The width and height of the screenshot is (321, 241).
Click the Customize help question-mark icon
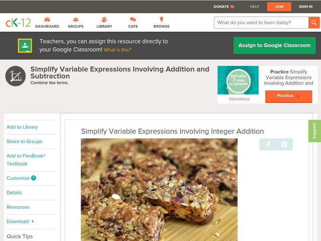(33, 178)
